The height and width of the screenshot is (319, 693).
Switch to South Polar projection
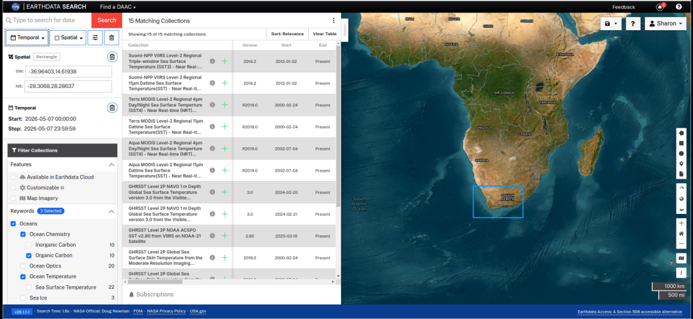coord(682,209)
